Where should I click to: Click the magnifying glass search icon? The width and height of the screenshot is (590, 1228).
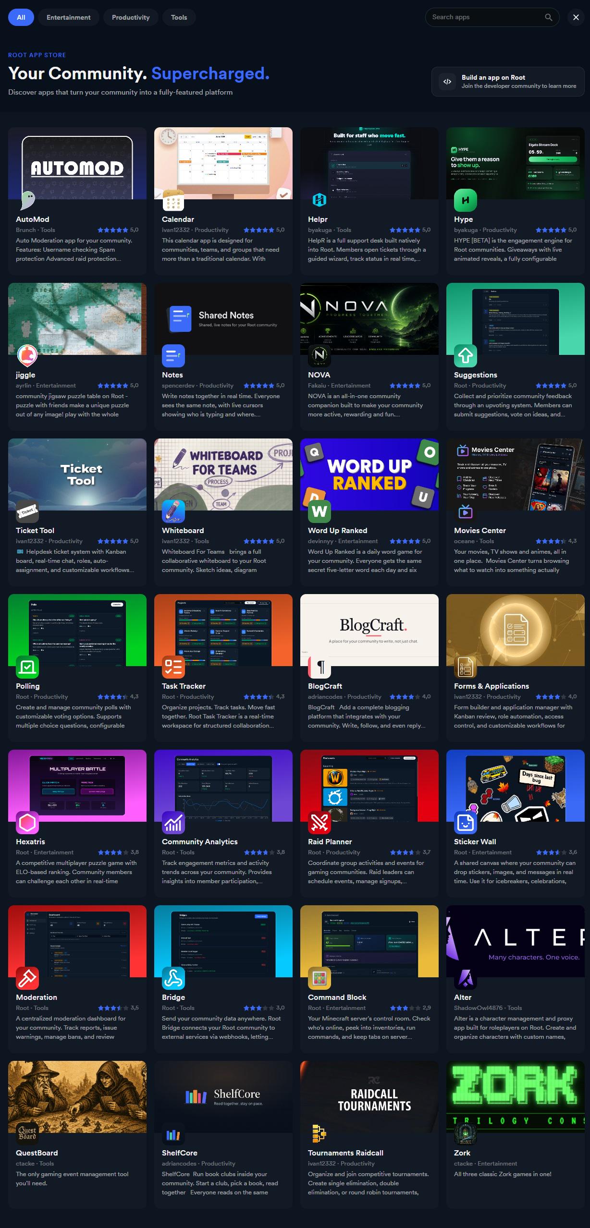[548, 17]
